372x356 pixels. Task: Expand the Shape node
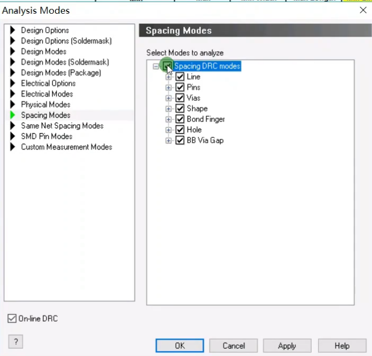click(169, 109)
